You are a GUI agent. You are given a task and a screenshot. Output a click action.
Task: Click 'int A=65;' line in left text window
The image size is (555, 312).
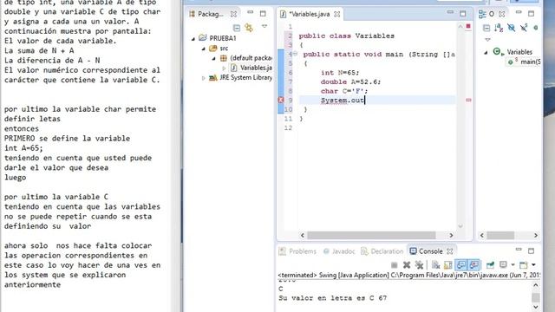point(23,148)
